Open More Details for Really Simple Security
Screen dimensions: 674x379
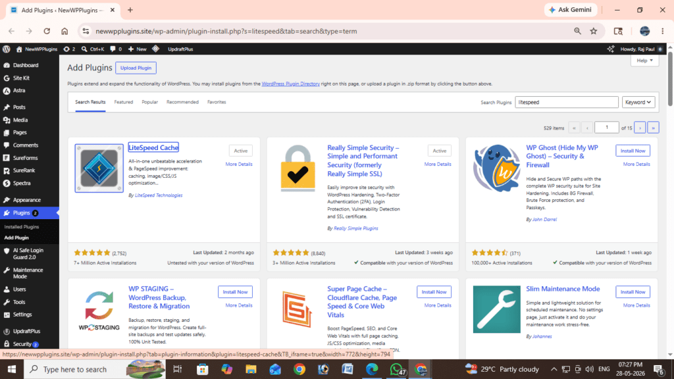coord(438,164)
